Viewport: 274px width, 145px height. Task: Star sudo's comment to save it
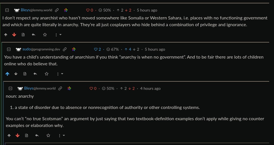[46, 74]
